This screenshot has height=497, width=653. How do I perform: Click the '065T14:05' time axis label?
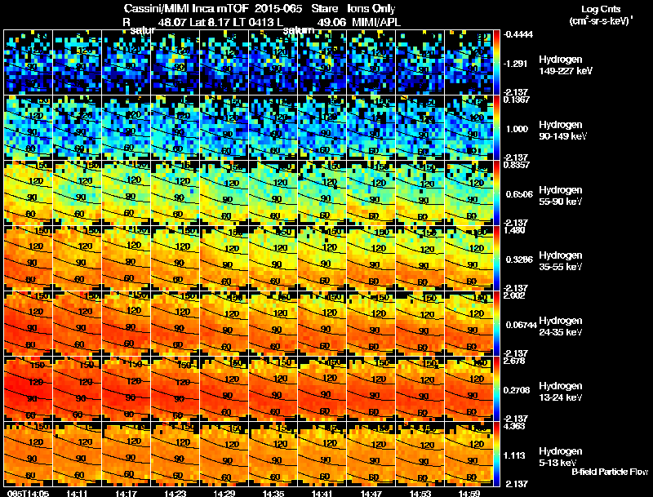[x=28, y=493]
